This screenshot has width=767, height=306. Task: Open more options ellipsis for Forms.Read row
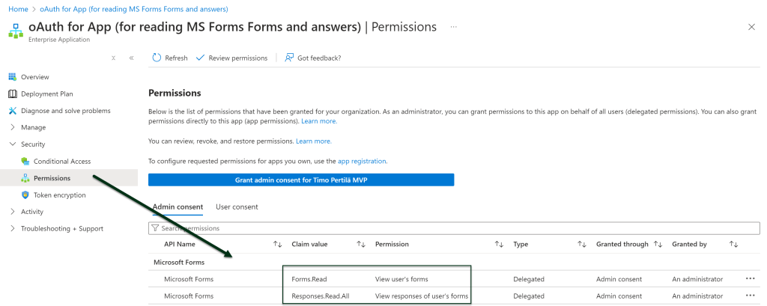[751, 279]
